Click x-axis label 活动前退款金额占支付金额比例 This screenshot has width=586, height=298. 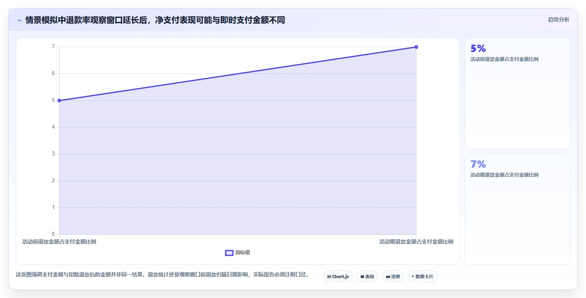coord(59,242)
